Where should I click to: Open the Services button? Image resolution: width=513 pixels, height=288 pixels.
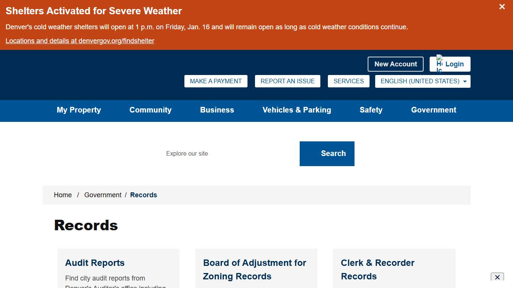pyautogui.click(x=349, y=81)
